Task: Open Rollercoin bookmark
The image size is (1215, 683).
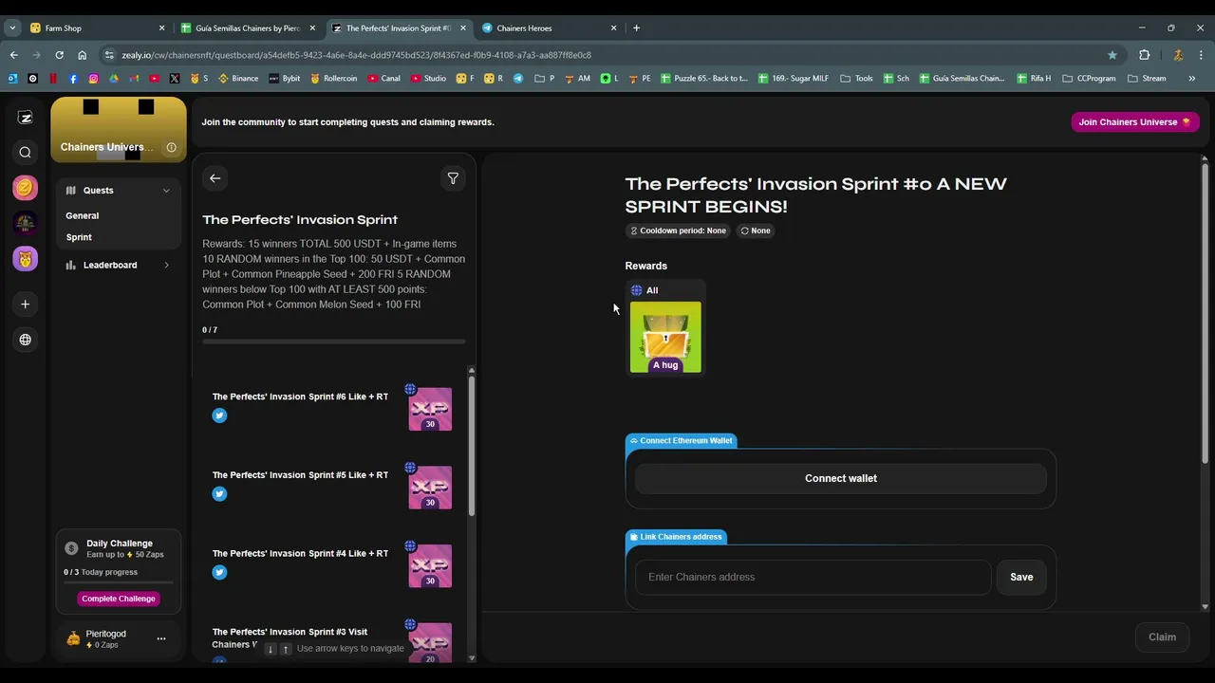Action: click(x=333, y=79)
